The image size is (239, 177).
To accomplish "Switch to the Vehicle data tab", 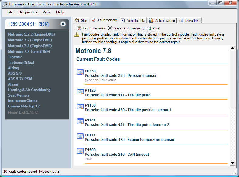I will click(133, 20).
